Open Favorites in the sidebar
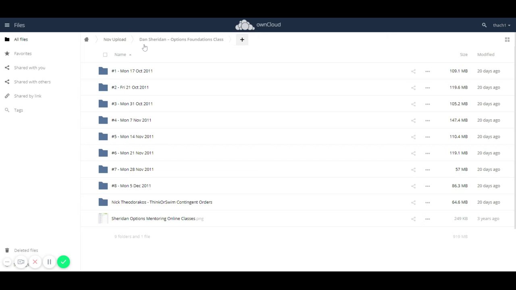This screenshot has width=516, height=290. pyautogui.click(x=23, y=54)
